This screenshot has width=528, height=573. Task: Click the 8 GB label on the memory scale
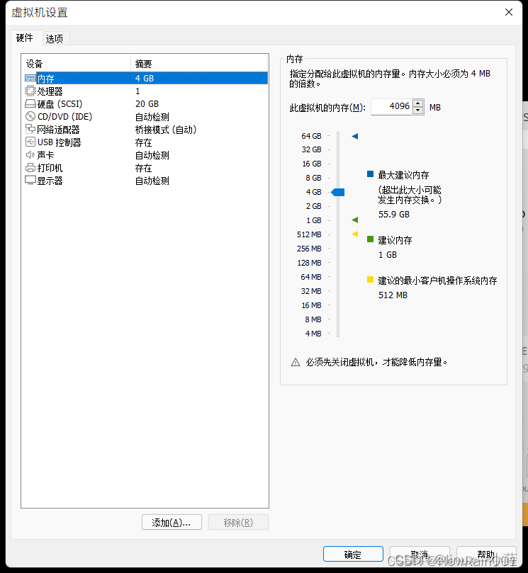[x=314, y=178]
